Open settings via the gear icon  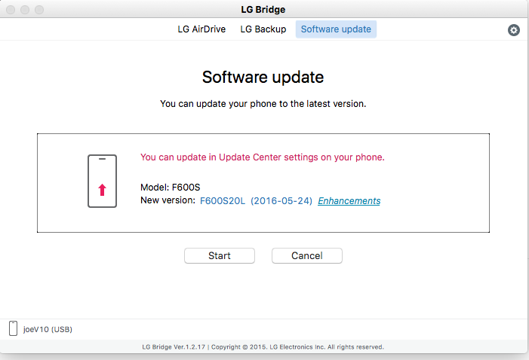point(513,30)
